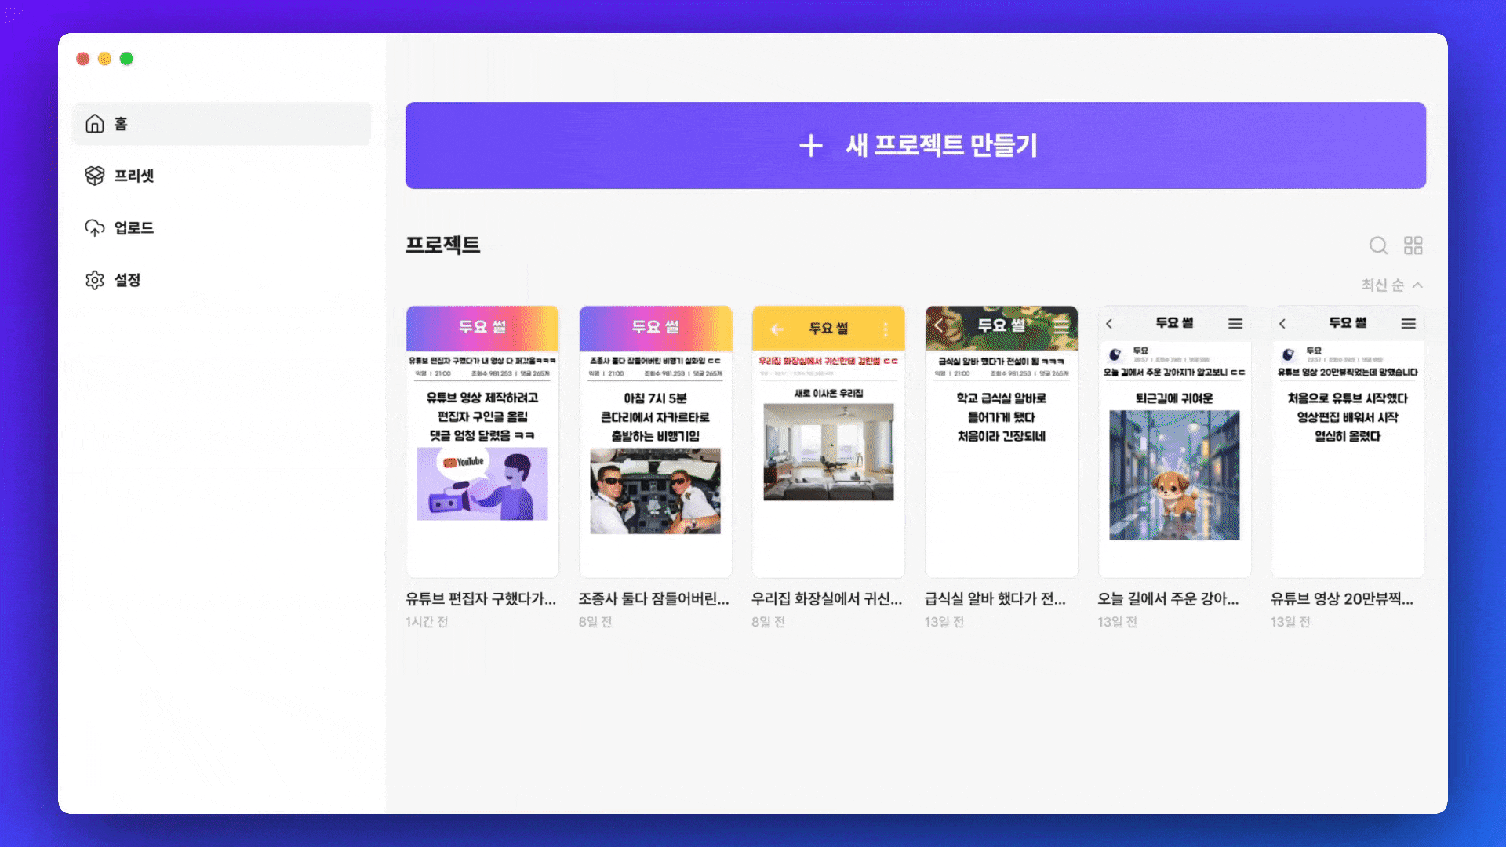Toggle the grid view icon
The image size is (1506, 847).
click(1413, 245)
